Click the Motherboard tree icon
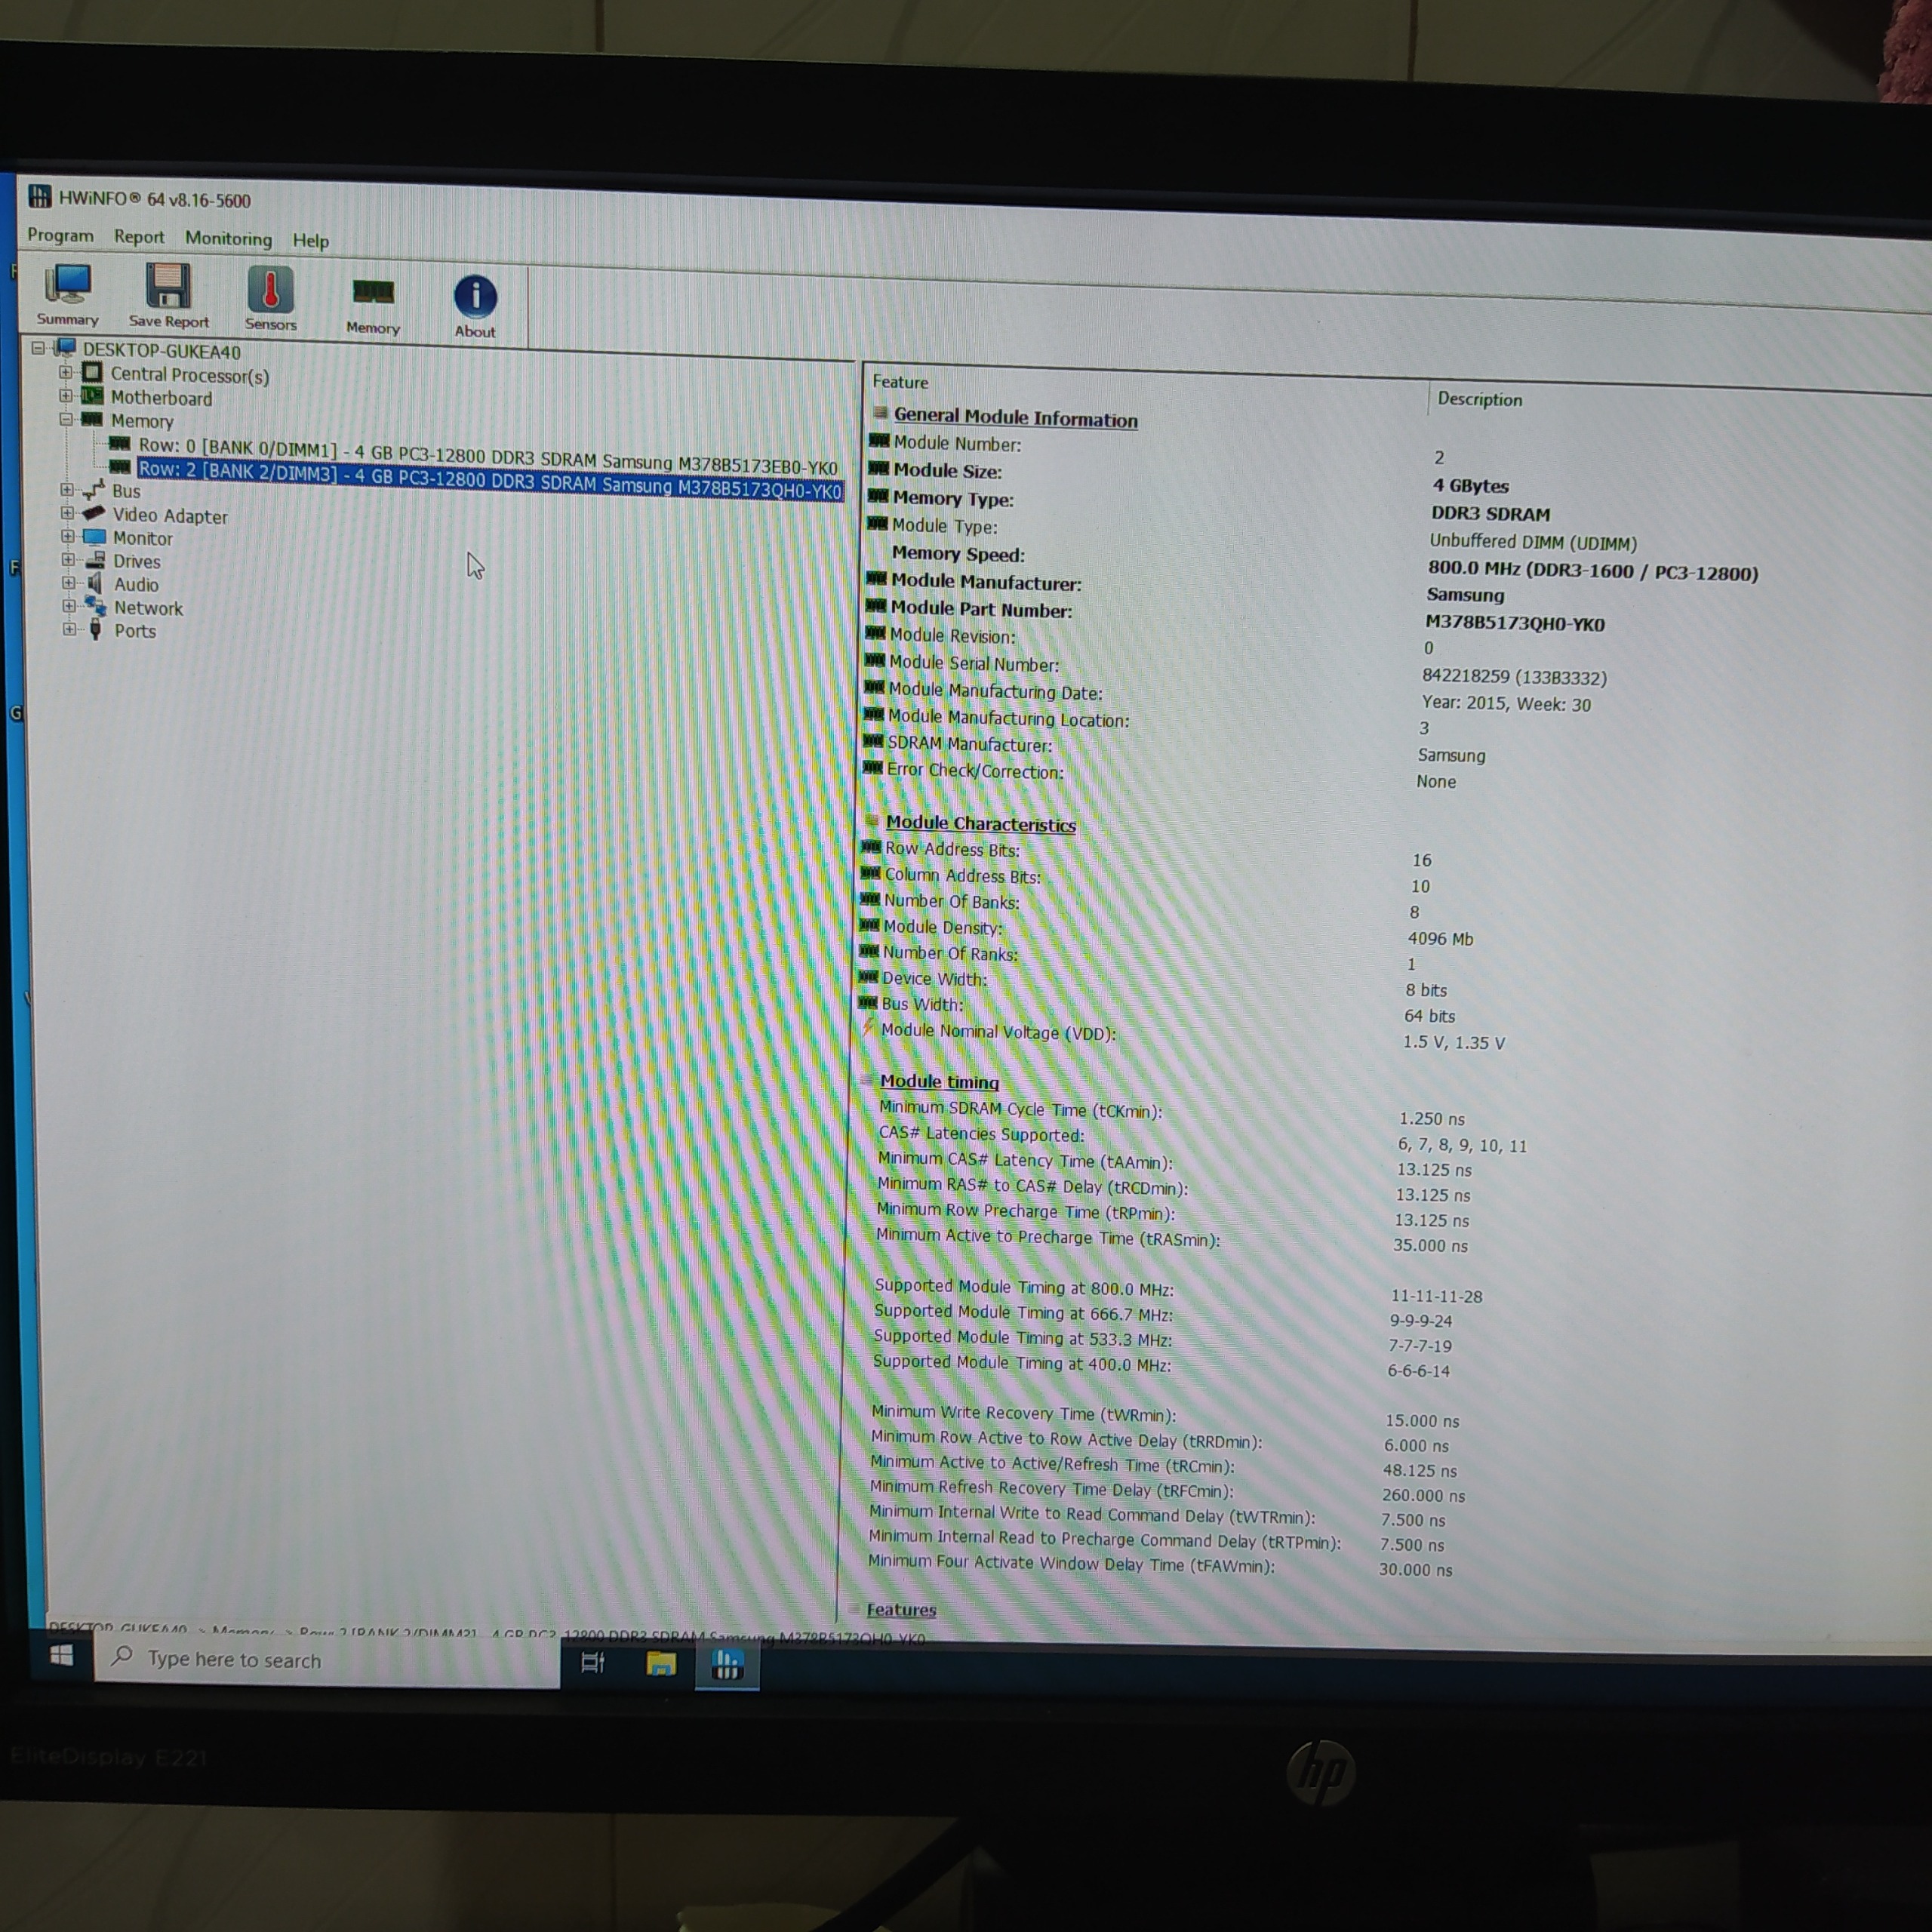The image size is (1932, 1932). (92, 396)
